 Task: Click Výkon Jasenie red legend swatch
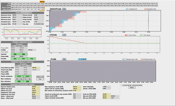(x=127, y=35)
